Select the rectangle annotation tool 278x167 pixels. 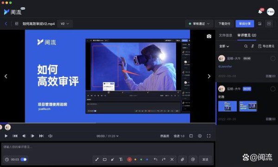point(105,160)
